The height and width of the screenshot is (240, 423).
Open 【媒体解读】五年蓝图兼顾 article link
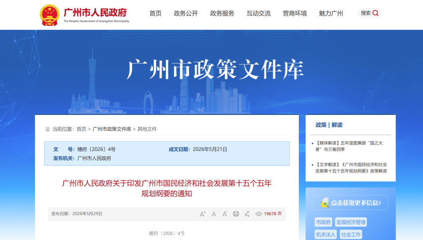point(349,146)
